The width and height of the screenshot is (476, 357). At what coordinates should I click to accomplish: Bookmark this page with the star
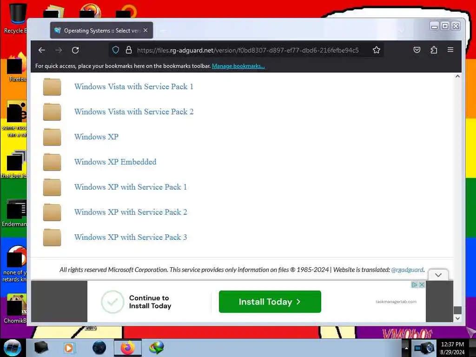377,50
